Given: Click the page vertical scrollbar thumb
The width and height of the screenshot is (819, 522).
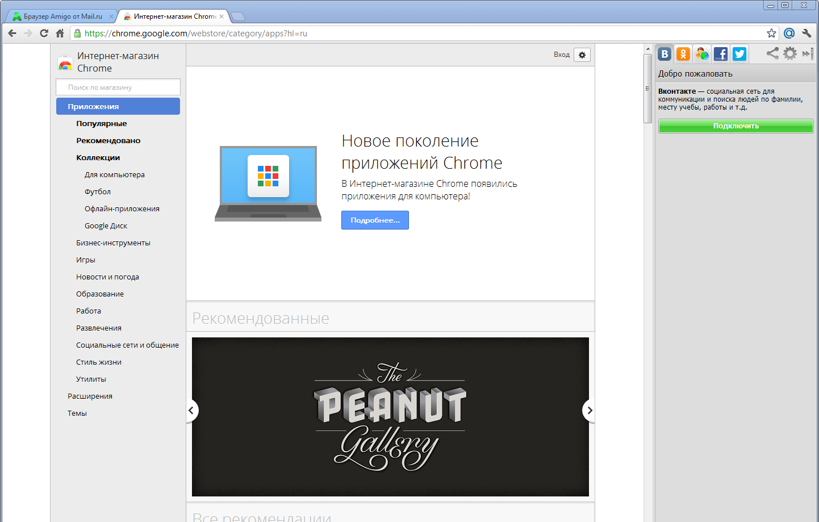Looking at the screenshot, I should click(647, 88).
